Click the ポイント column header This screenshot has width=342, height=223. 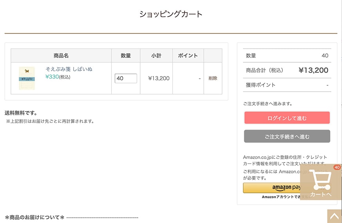point(188,56)
